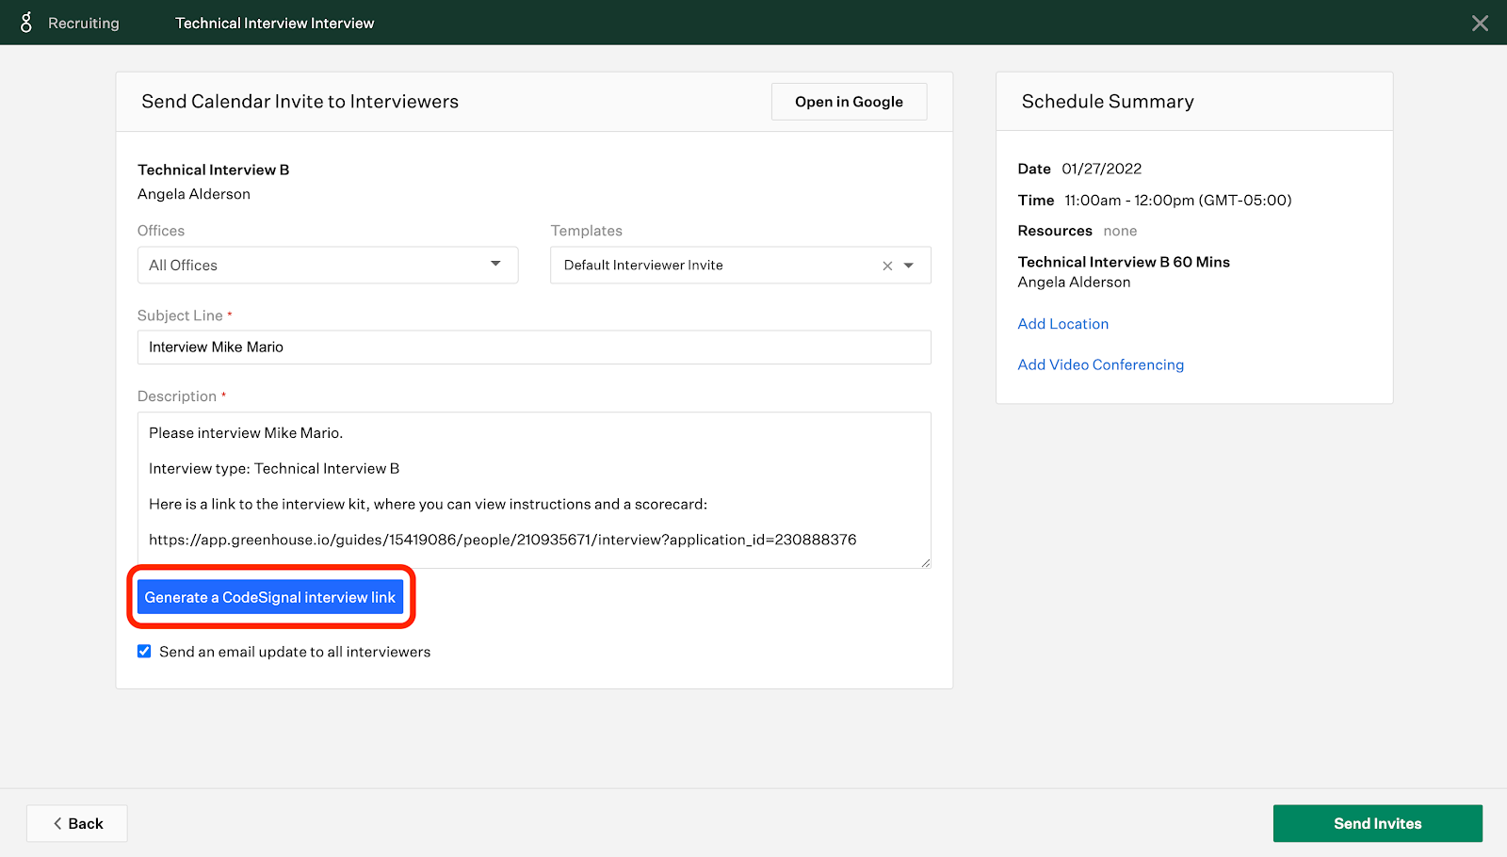The image size is (1507, 857).
Task: Focus the Subject Line input field
Action: (x=534, y=348)
